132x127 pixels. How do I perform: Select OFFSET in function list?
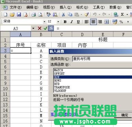pos(93,74)
